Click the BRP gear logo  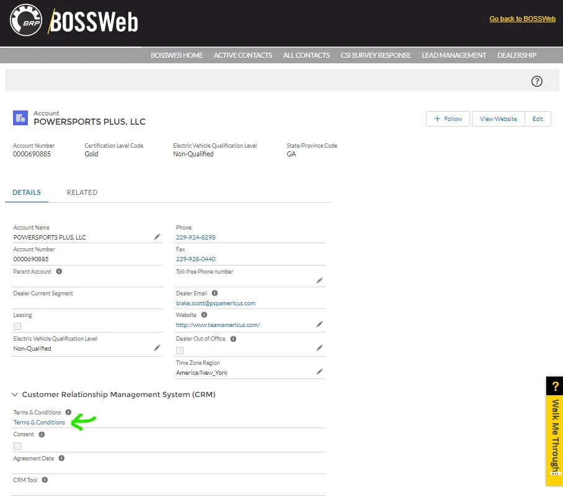coord(26,20)
